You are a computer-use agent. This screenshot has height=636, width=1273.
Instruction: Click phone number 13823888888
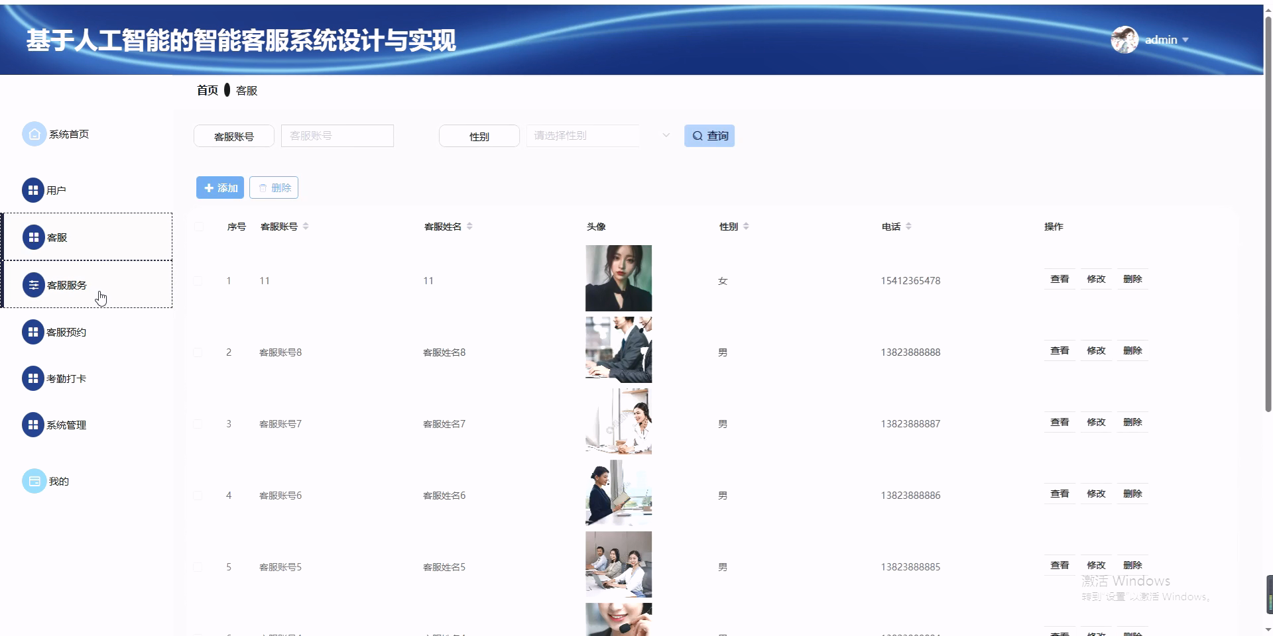pos(910,352)
